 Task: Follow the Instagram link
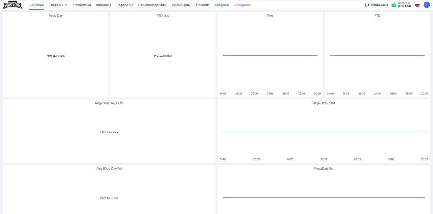(x=242, y=5)
